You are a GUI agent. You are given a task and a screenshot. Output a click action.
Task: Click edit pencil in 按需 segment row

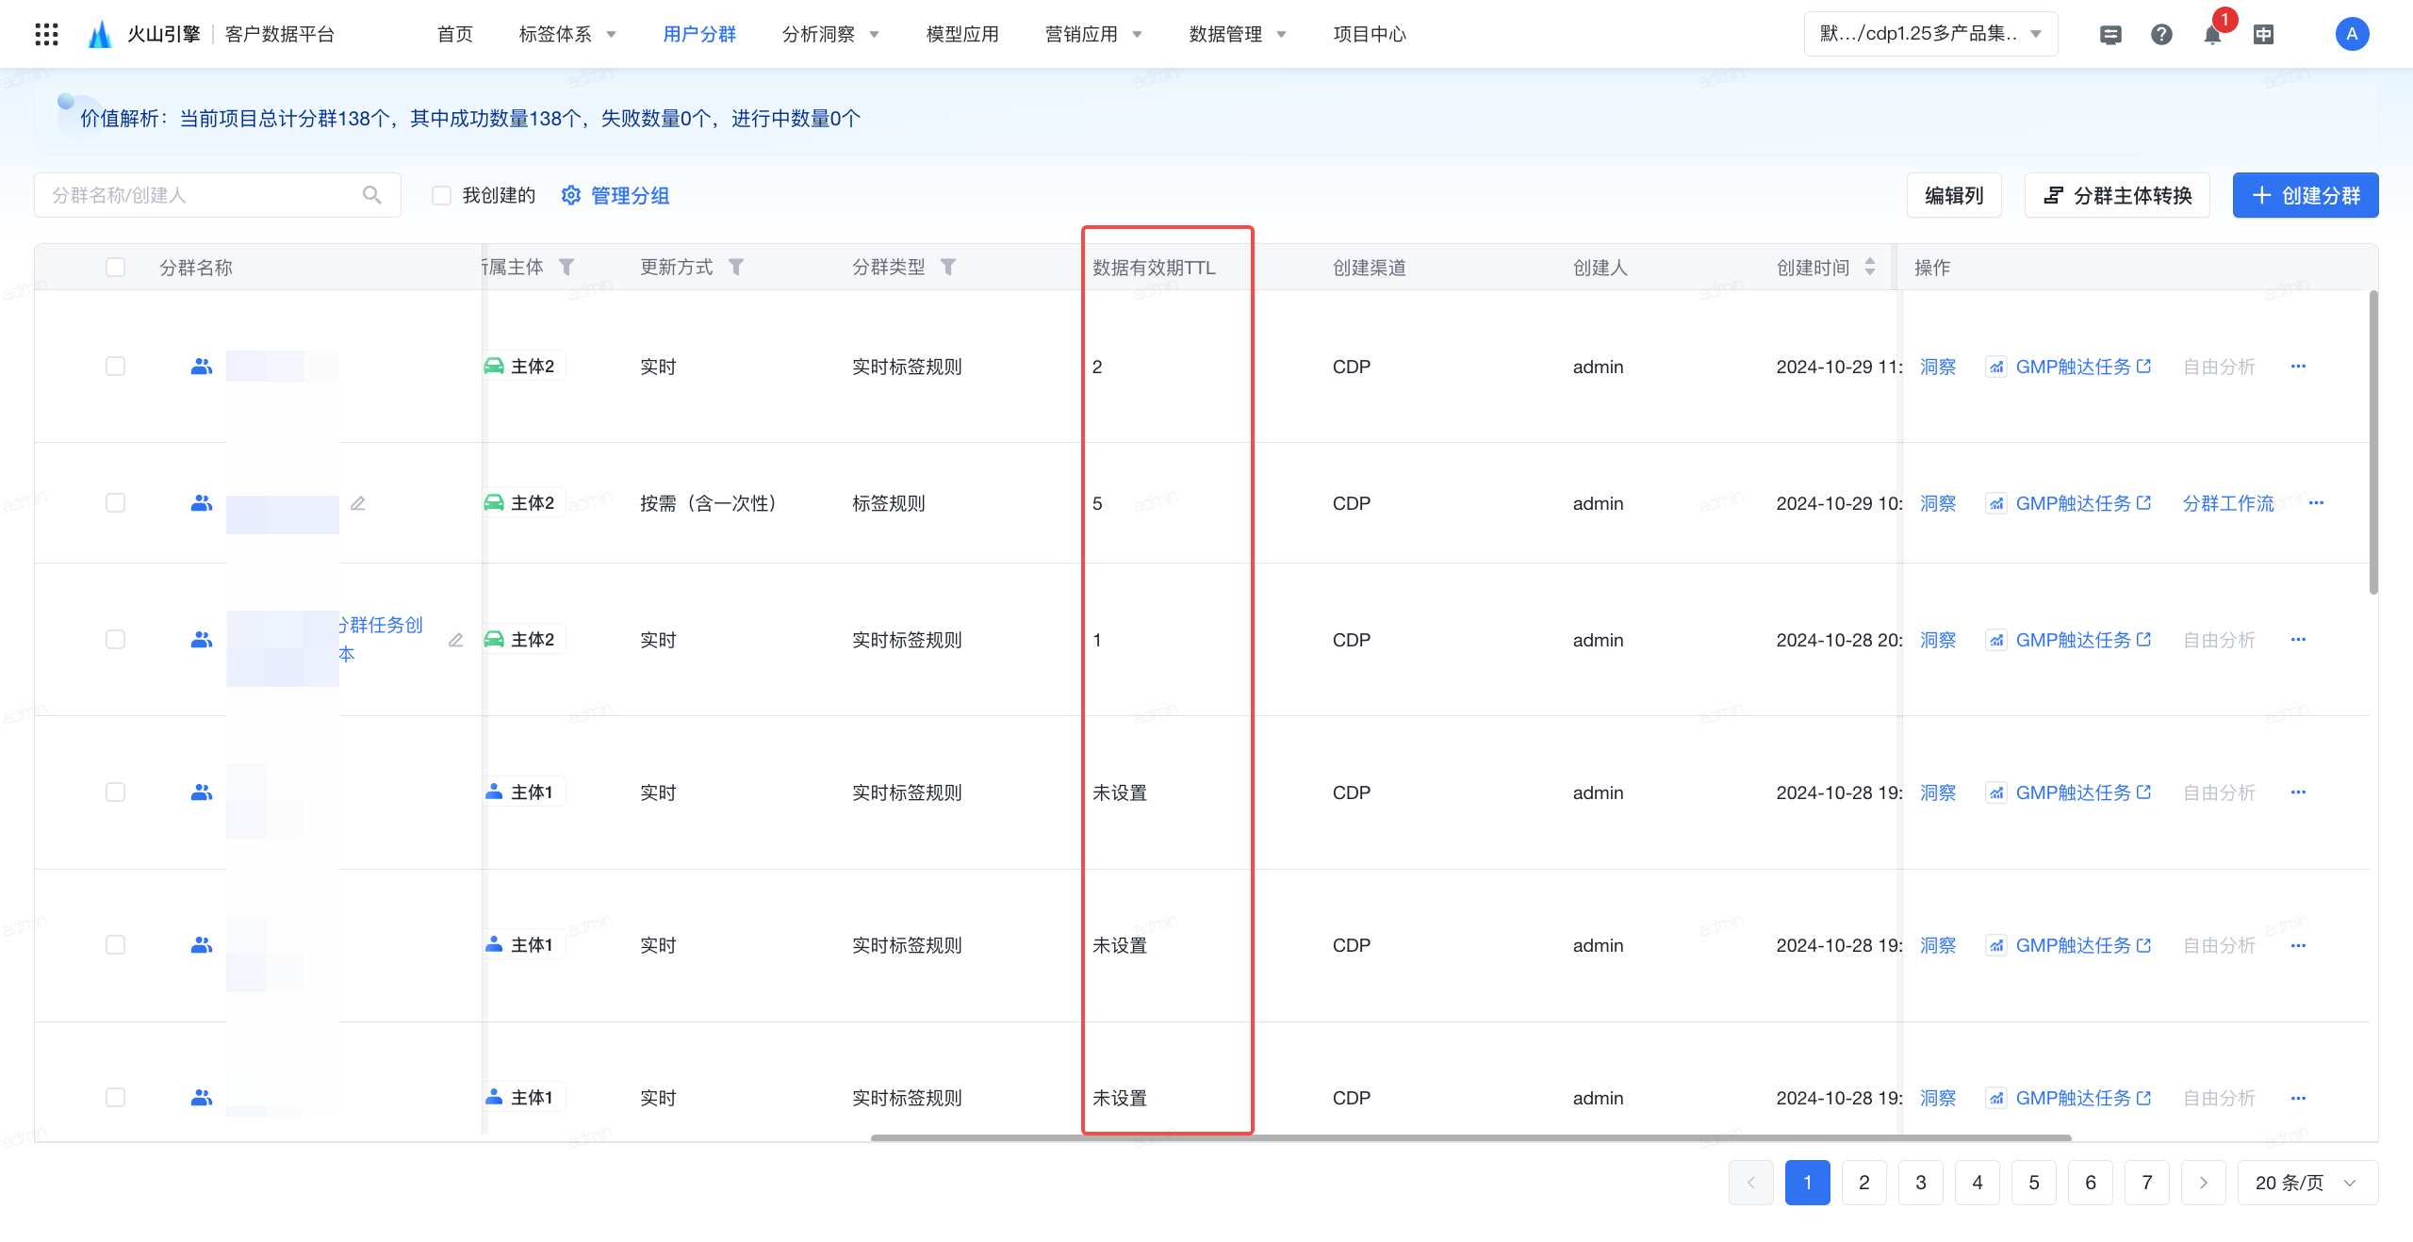click(358, 503)
